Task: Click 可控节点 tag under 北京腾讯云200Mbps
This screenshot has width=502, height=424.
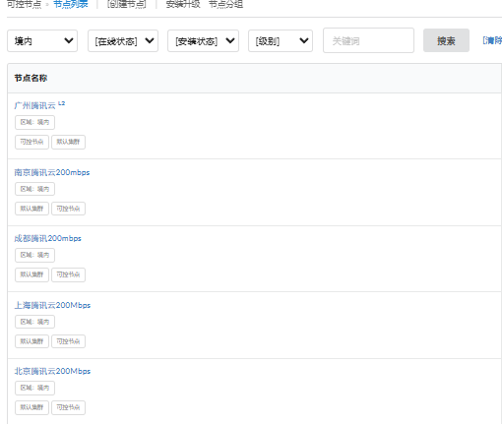Action: click(68, 407)
